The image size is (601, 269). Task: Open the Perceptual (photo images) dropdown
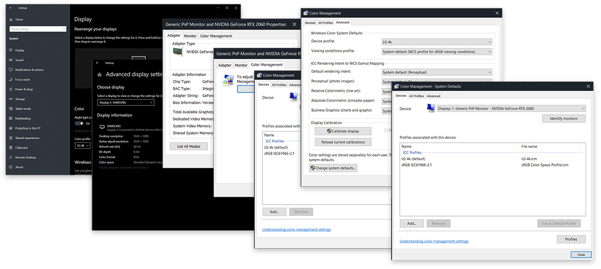[x=437, y=82]
